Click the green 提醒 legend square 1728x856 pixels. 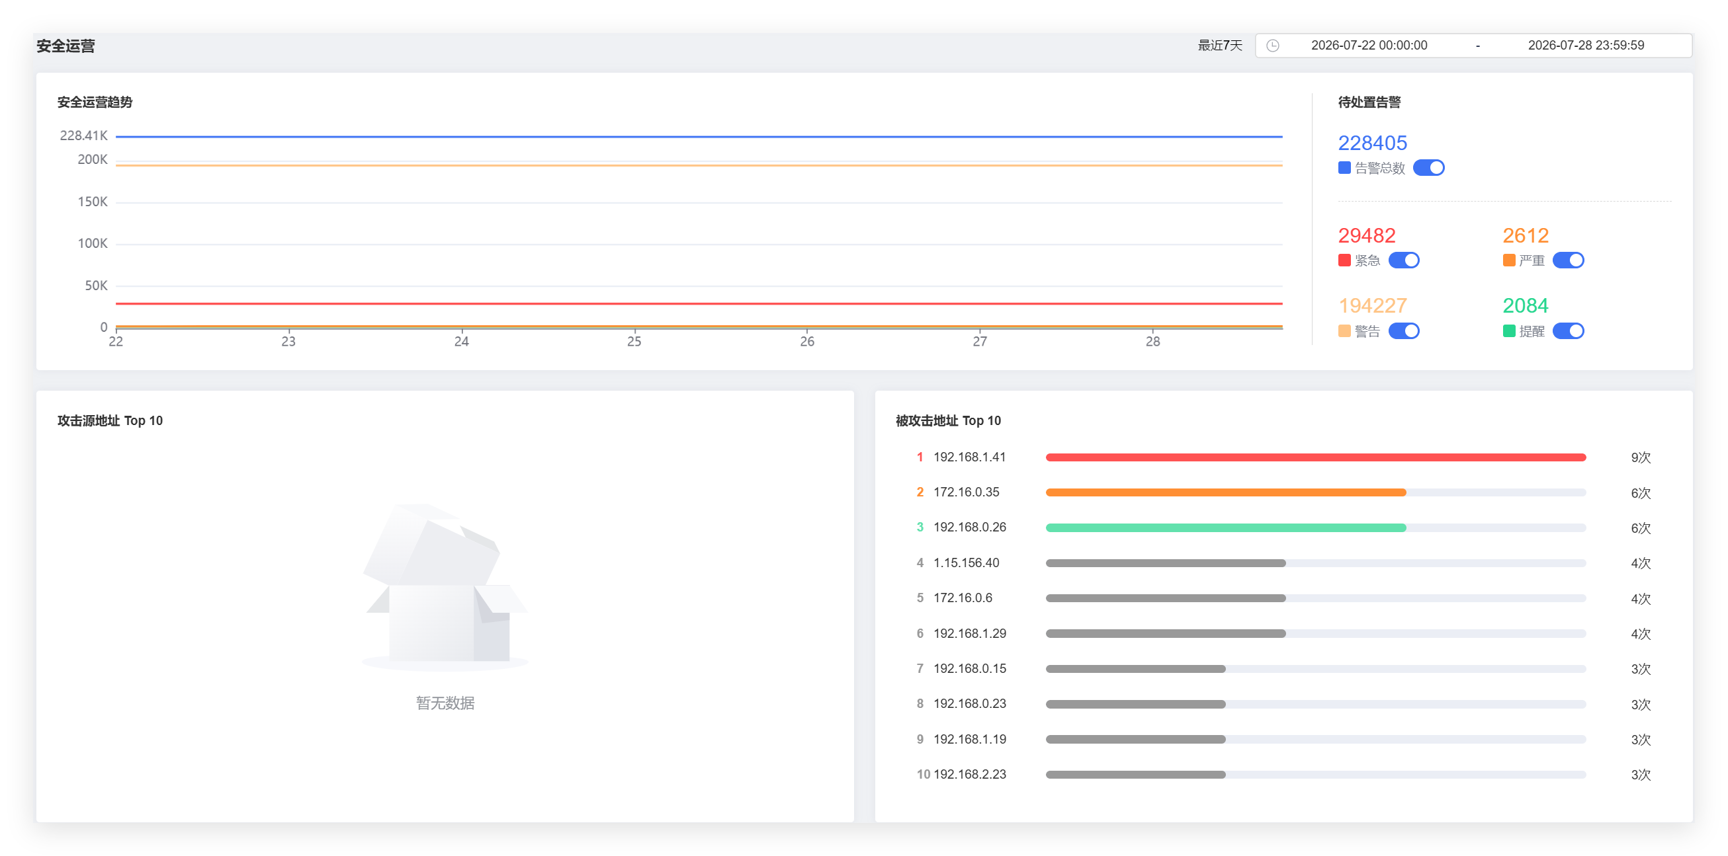pyautogui.click(x=1508, y=331)
